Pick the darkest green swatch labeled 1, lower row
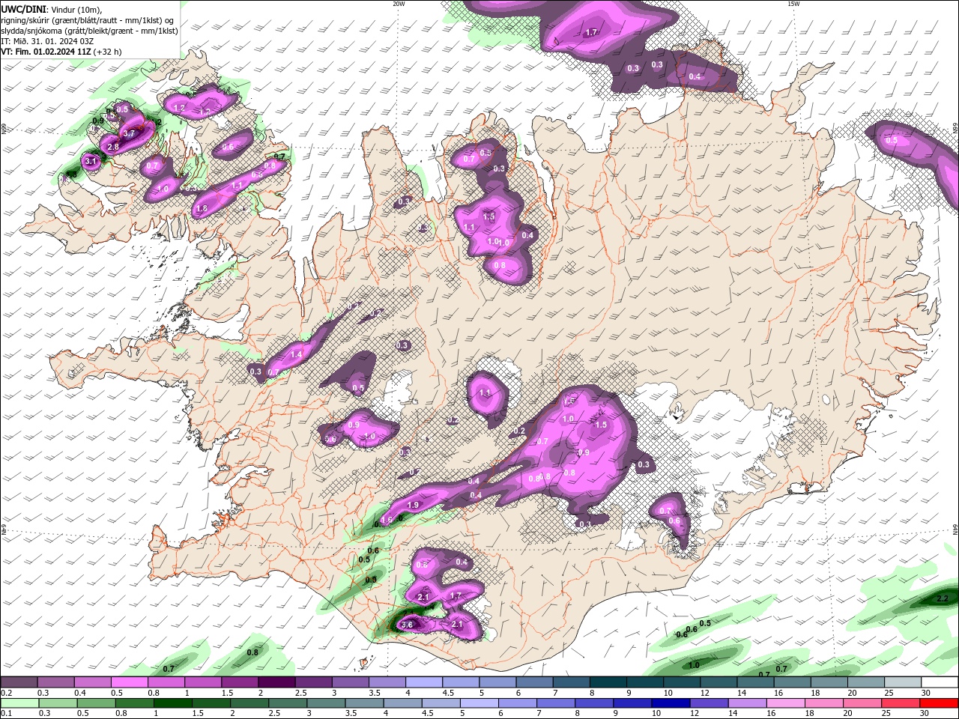Screen dimensions: 959x719 (172, 703)
